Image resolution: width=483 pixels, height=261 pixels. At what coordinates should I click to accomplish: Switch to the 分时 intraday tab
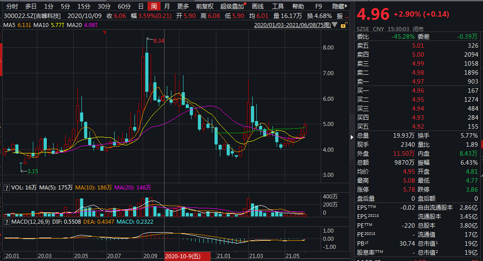click(x=12, y=6)
